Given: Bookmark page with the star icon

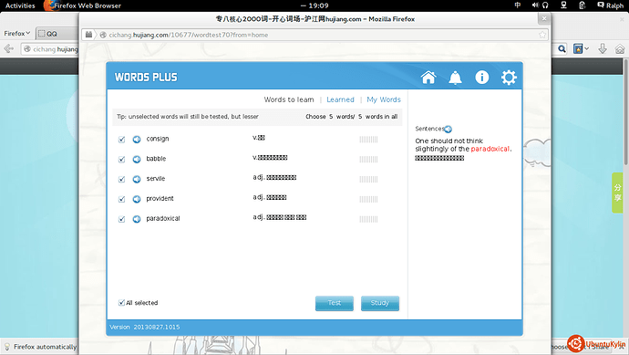Looking at the screenshot, I should (x=542, y=35).
